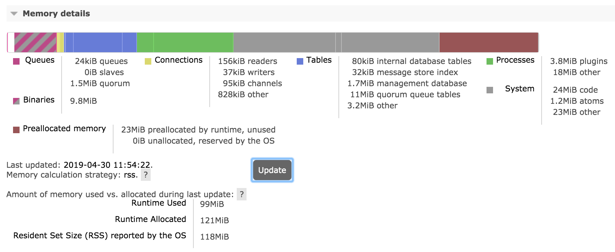Click the yellow Connections segment in the bar
Screen dimensions: 615x252
coord(60,42)
